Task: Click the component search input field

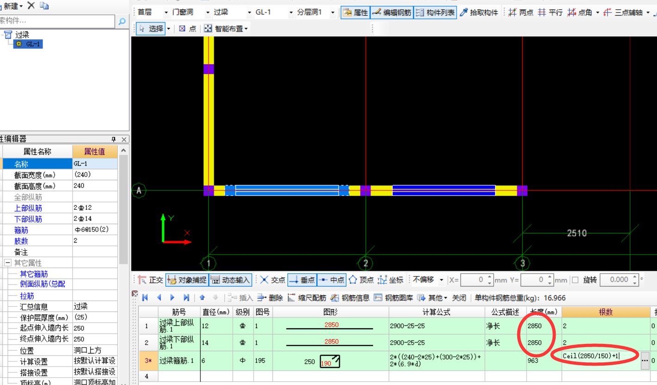Action: (56, 21)
